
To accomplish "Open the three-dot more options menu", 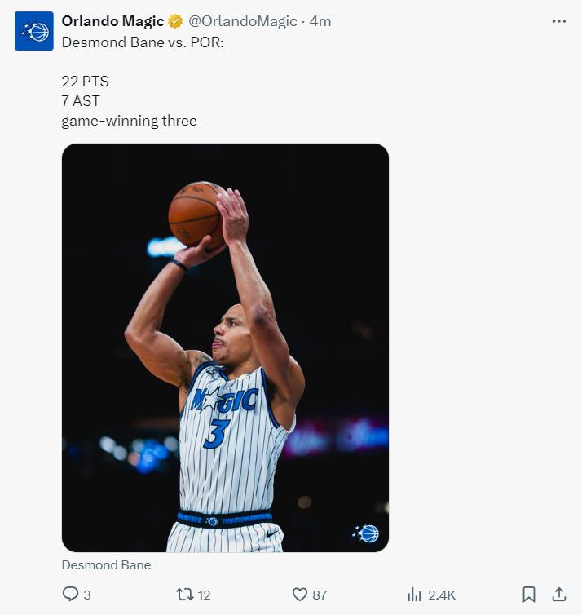I will (x=558, y=22).
